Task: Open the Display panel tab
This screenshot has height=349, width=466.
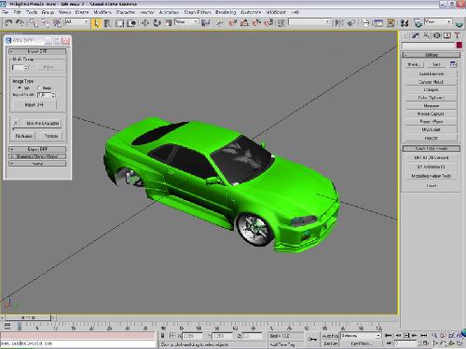Action: 447,35
